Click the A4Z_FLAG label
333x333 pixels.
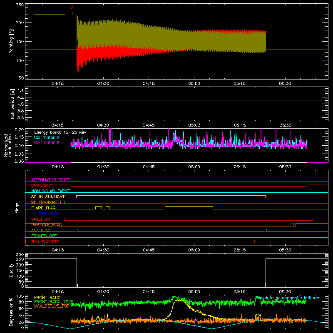tap(41, 230)
